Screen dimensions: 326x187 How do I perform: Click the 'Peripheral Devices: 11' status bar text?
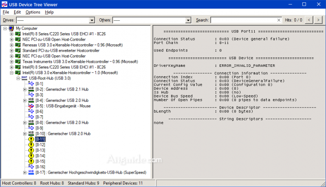click(123, 183)
